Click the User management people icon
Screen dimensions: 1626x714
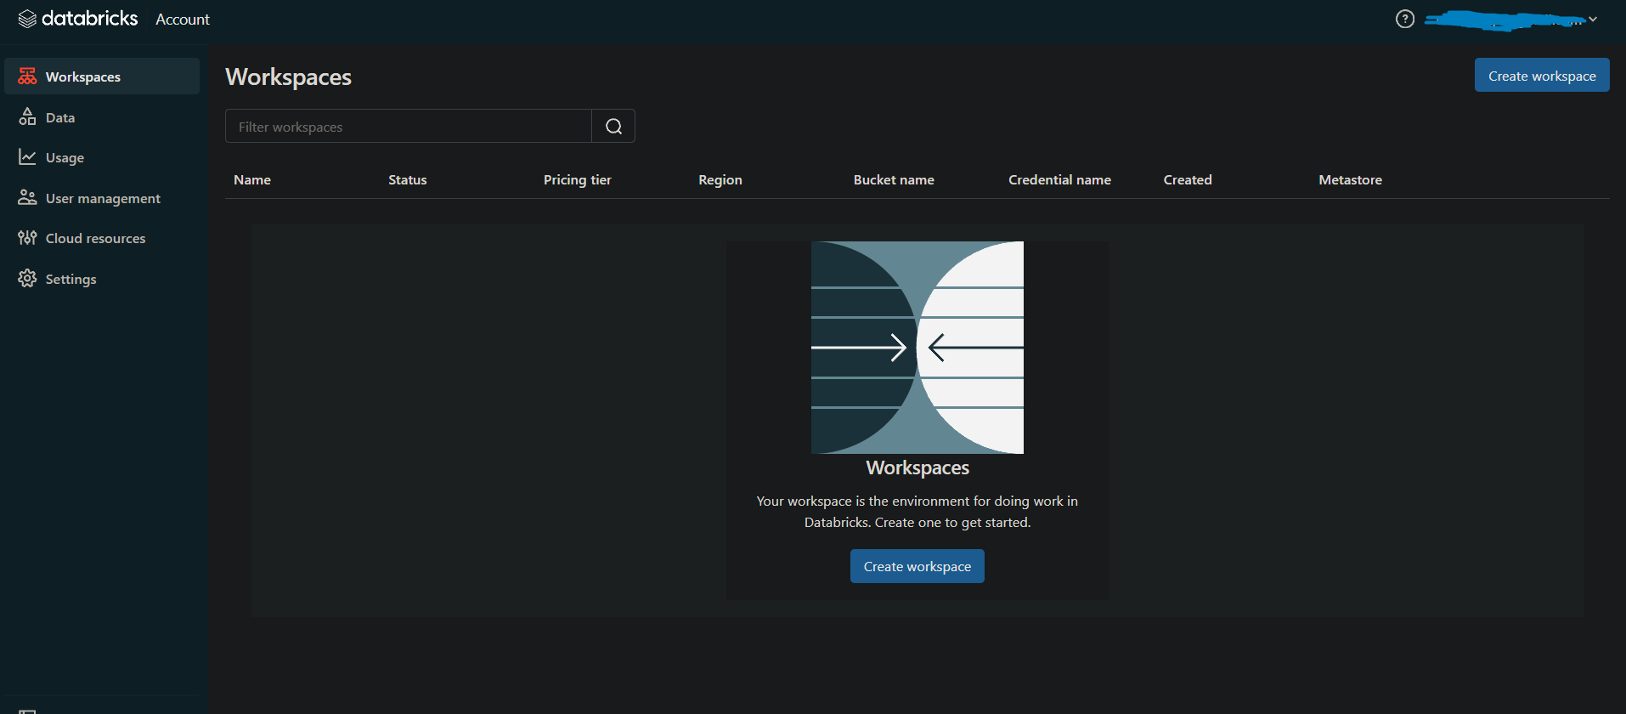point(27,198)
